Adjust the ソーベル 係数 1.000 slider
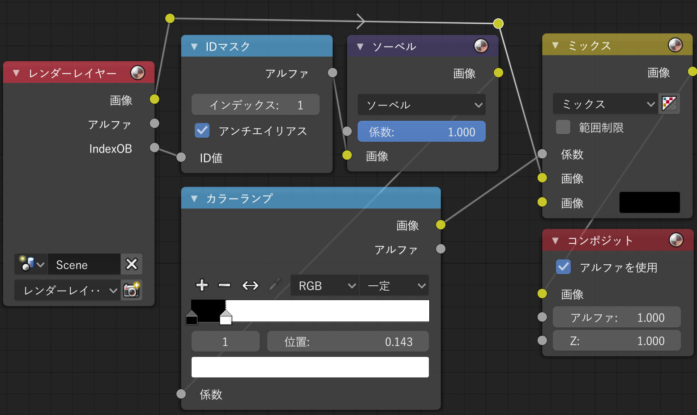697x415 pixels. [x=421, y=131]
